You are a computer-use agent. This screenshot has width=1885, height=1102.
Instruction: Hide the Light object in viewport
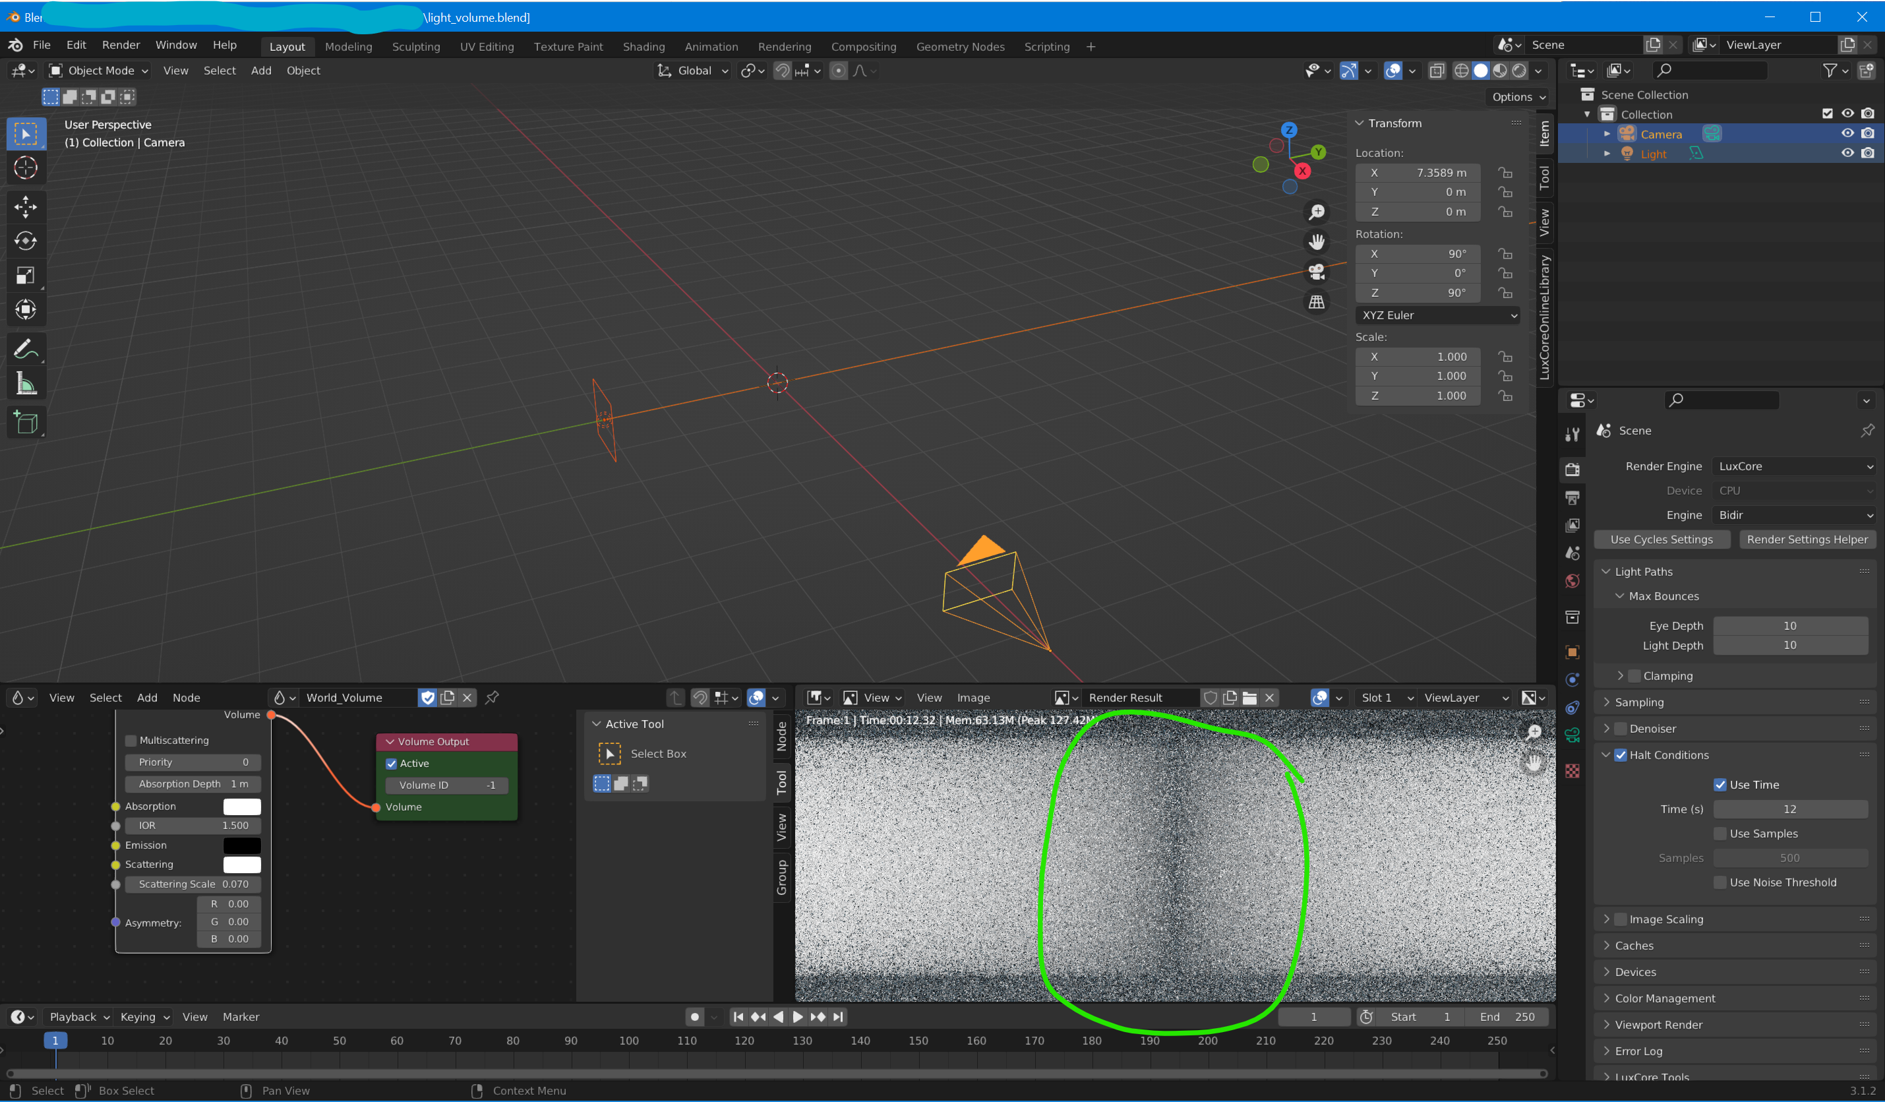point(1847,154)
